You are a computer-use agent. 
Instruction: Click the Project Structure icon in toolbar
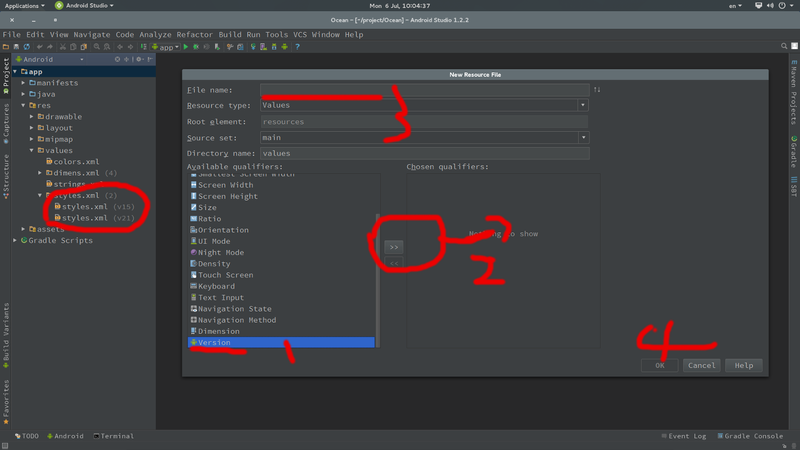pyautogui.click(x=240, y=47)
